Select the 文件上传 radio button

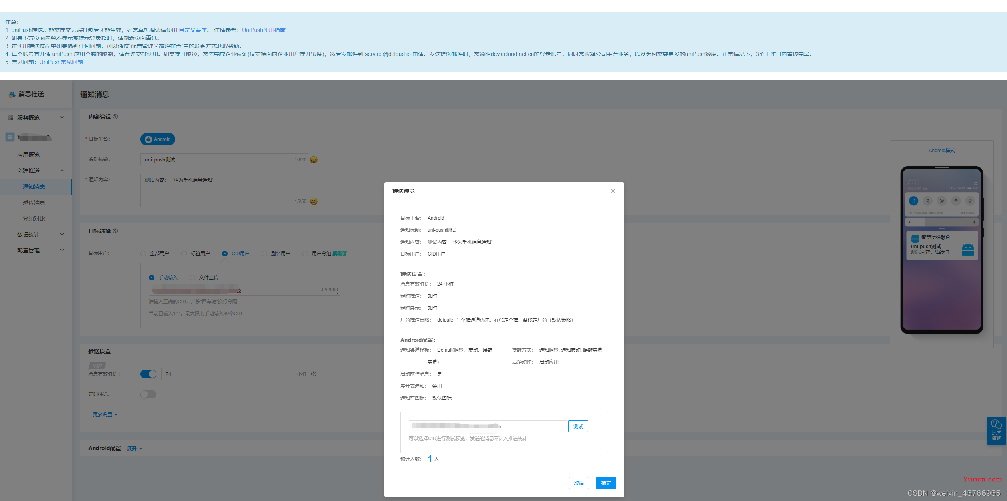[192, 278]
